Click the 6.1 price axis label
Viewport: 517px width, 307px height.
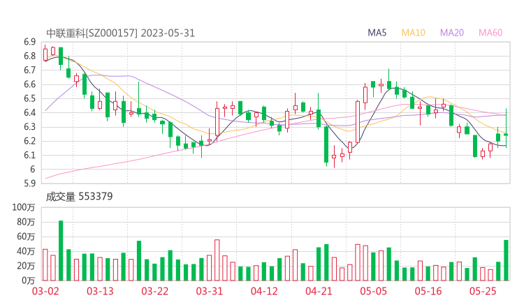29,155
